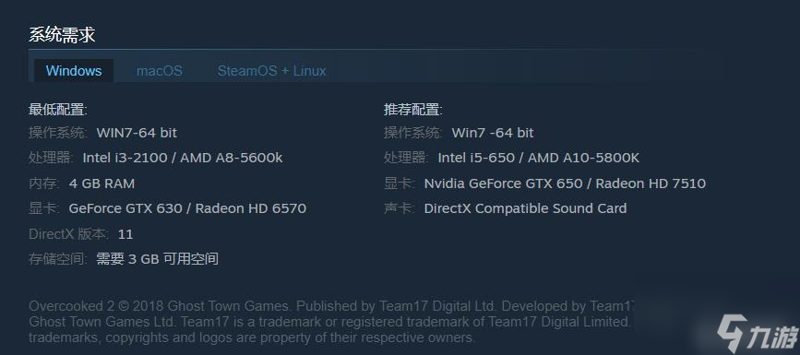
Task: Click the 九游 watermark text
Action: click(773, 337)
